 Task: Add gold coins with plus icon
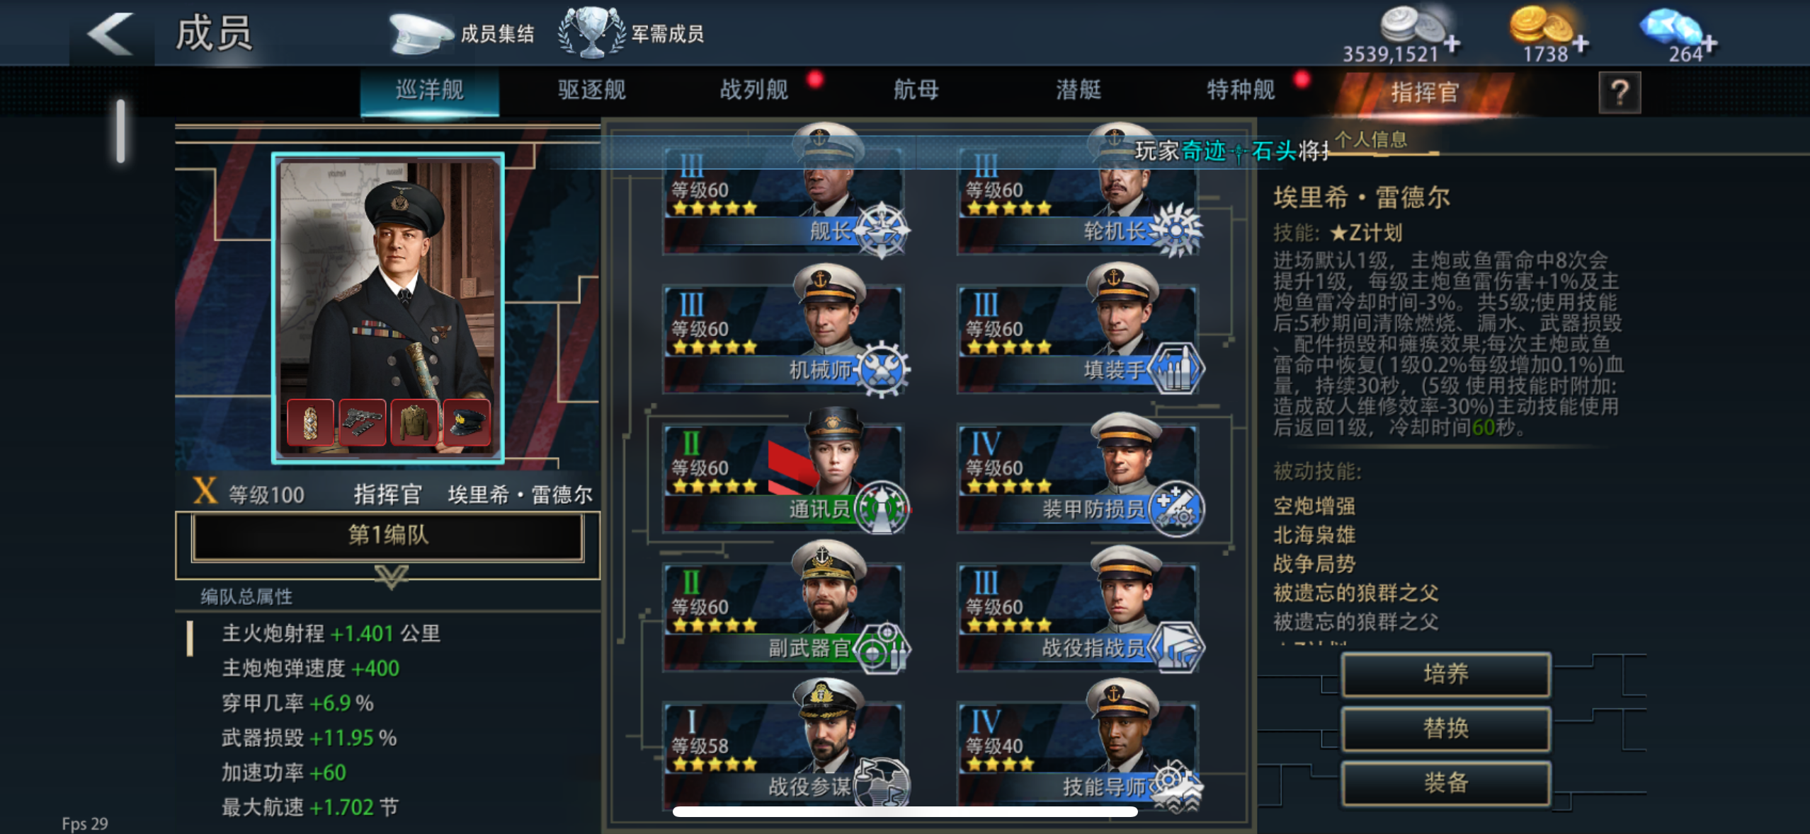click(1581, 44)
